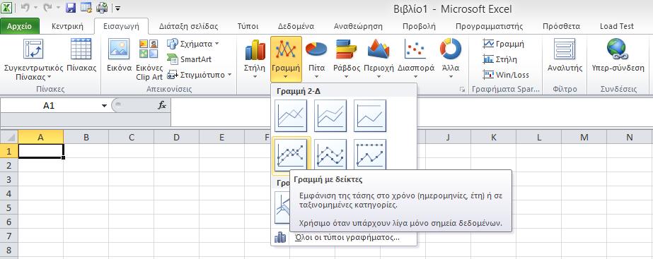The height and width of the screenshot is (259, 653).
Task: Choose the line with markers chart thumbnail
Action: click(291, 155)
